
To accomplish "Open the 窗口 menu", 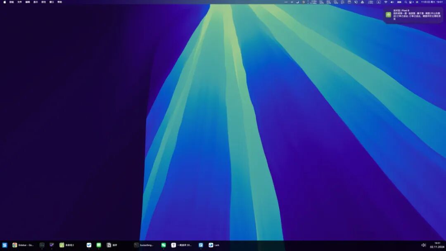I will coord(52,2).
